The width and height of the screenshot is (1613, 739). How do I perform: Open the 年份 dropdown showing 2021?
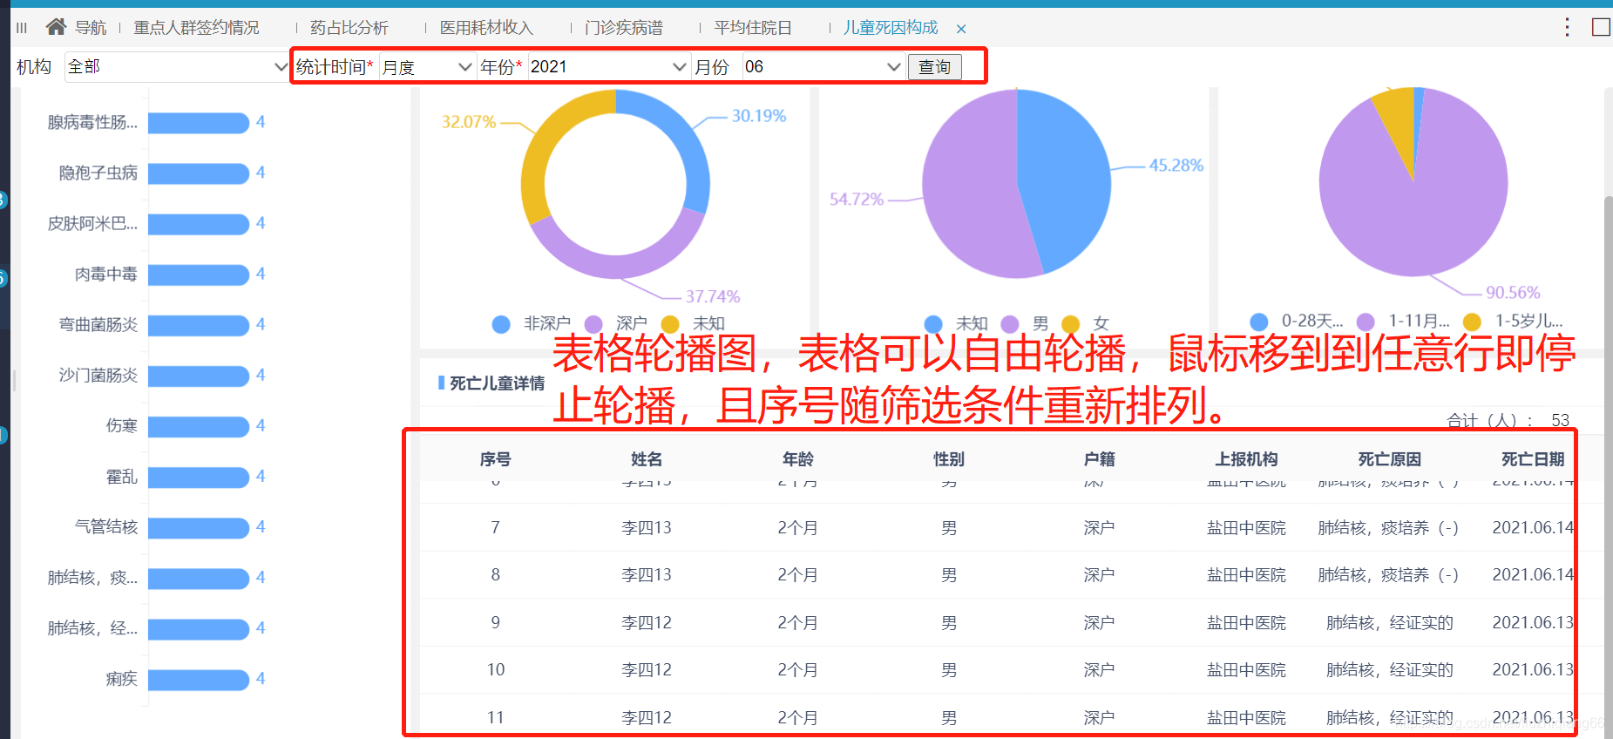(x=608, y=67)
